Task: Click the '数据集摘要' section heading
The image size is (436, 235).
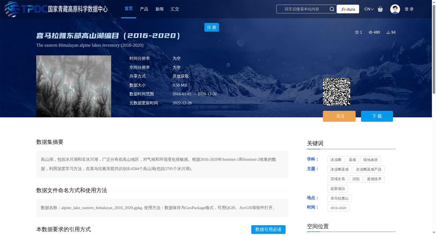Action: pyautogui.click(x=50, y=142)
